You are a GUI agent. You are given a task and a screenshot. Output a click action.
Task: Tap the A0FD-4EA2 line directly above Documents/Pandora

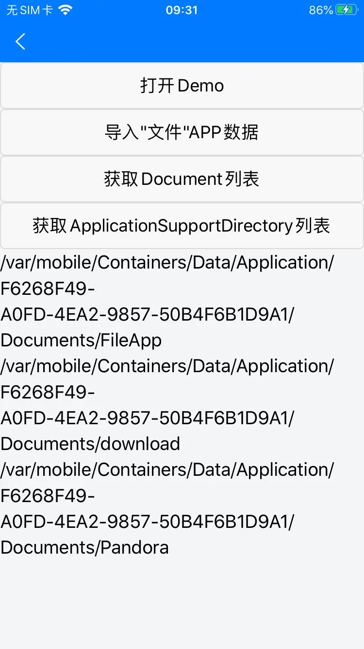tap(147, 522)
